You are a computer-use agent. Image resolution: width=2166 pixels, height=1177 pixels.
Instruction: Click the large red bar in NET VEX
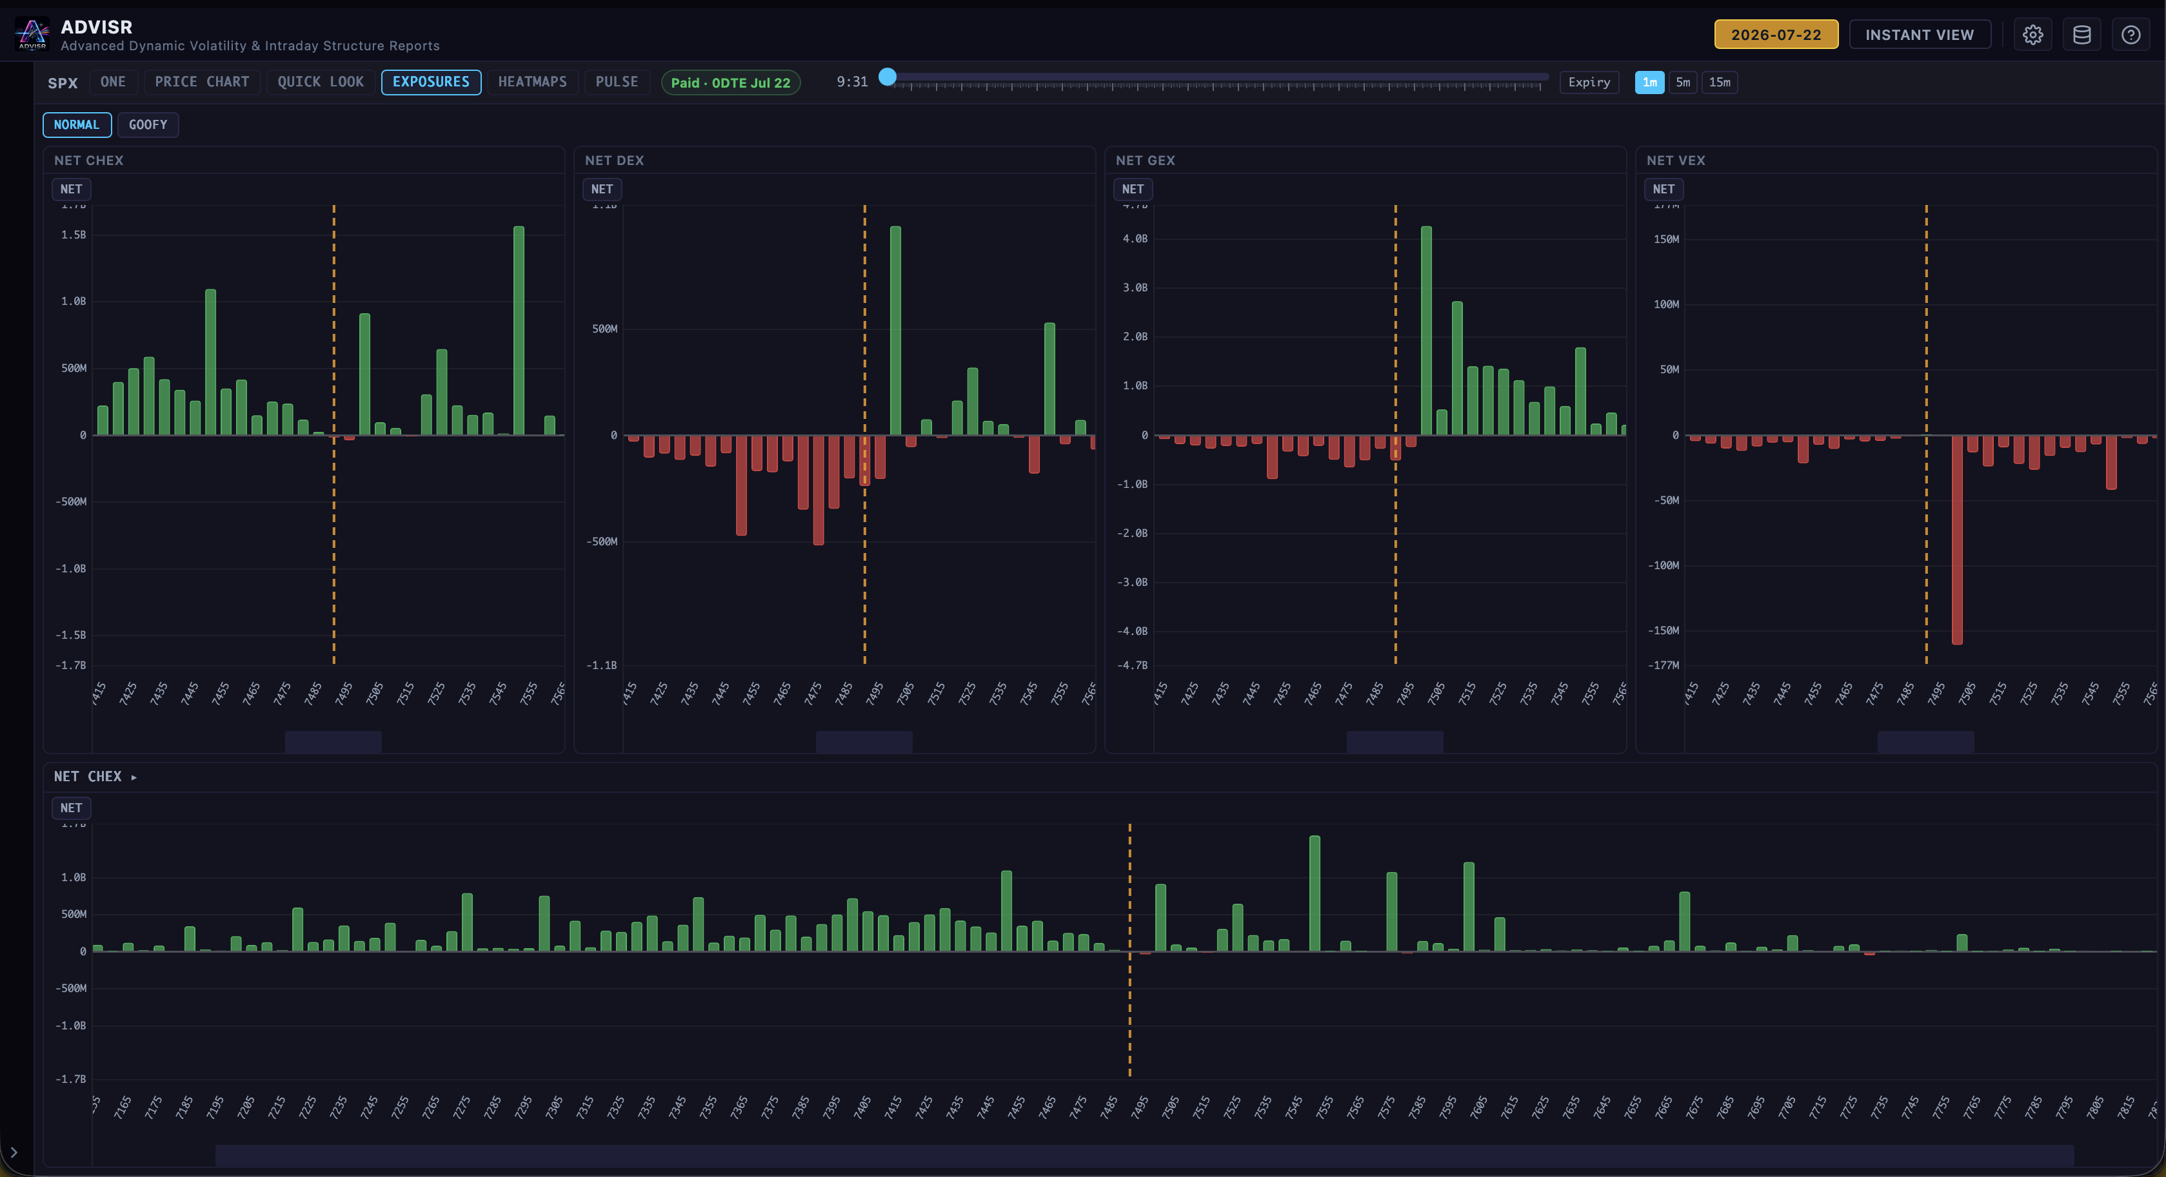pyautogui.click(x=1956, y=540)
